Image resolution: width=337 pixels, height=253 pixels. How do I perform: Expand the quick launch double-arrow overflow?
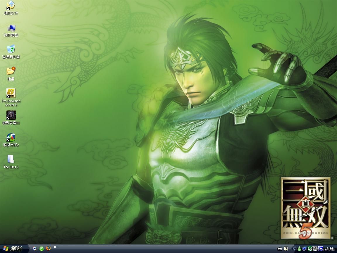coord(55,247)
